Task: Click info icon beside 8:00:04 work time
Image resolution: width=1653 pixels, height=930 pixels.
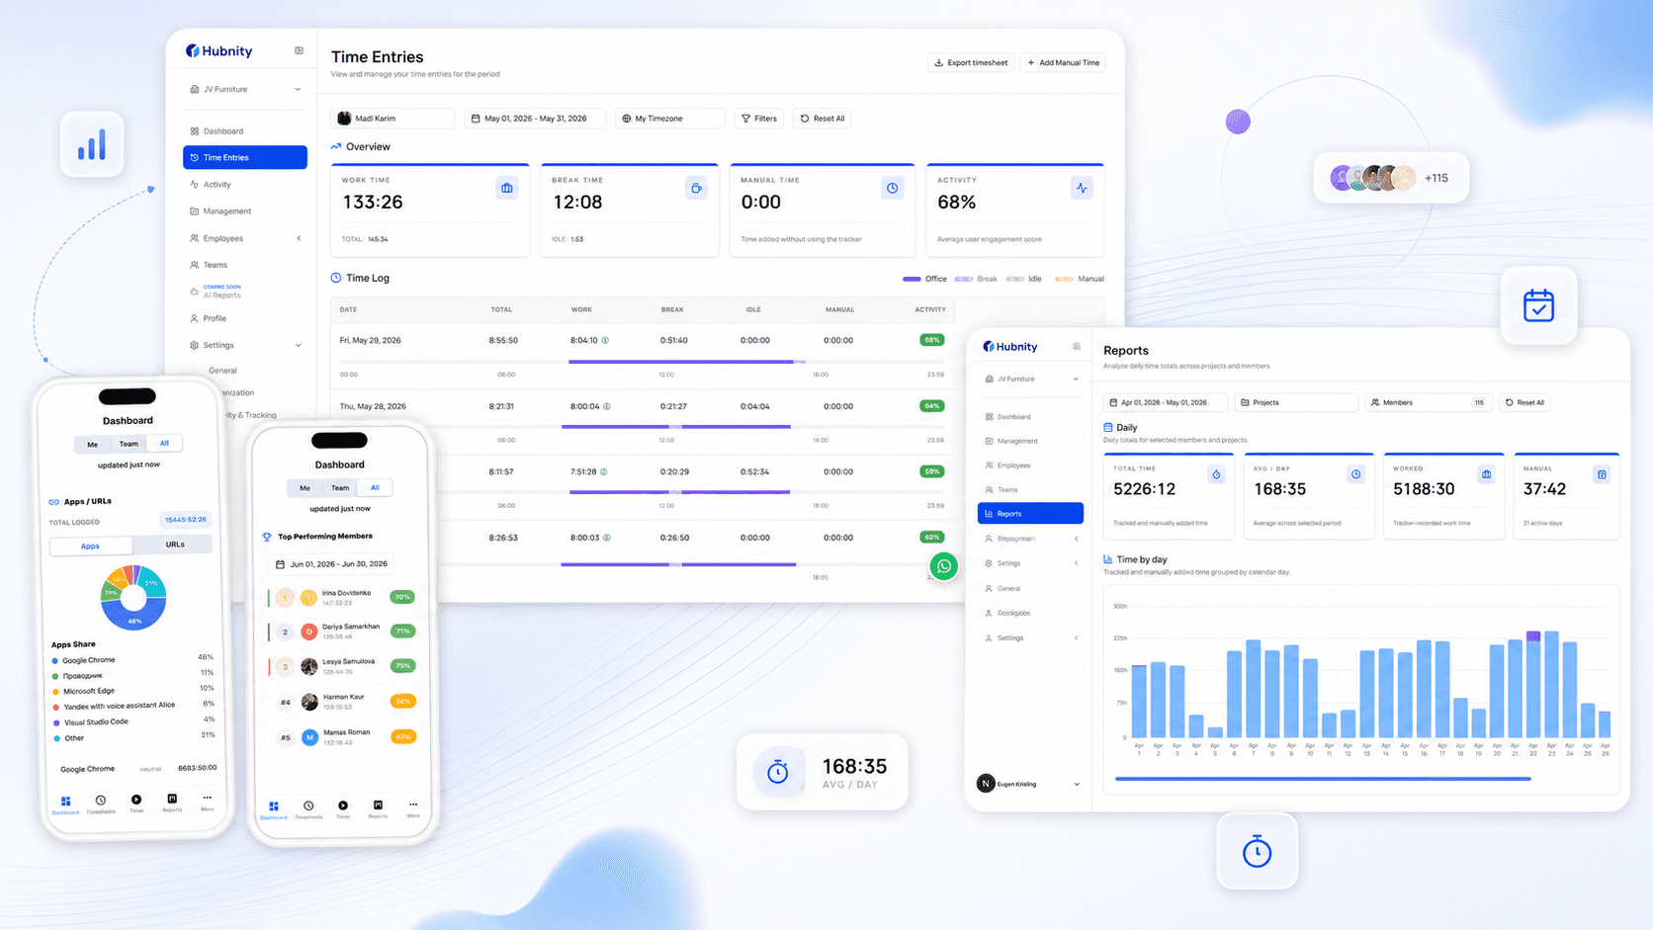Action: (606, 406)
